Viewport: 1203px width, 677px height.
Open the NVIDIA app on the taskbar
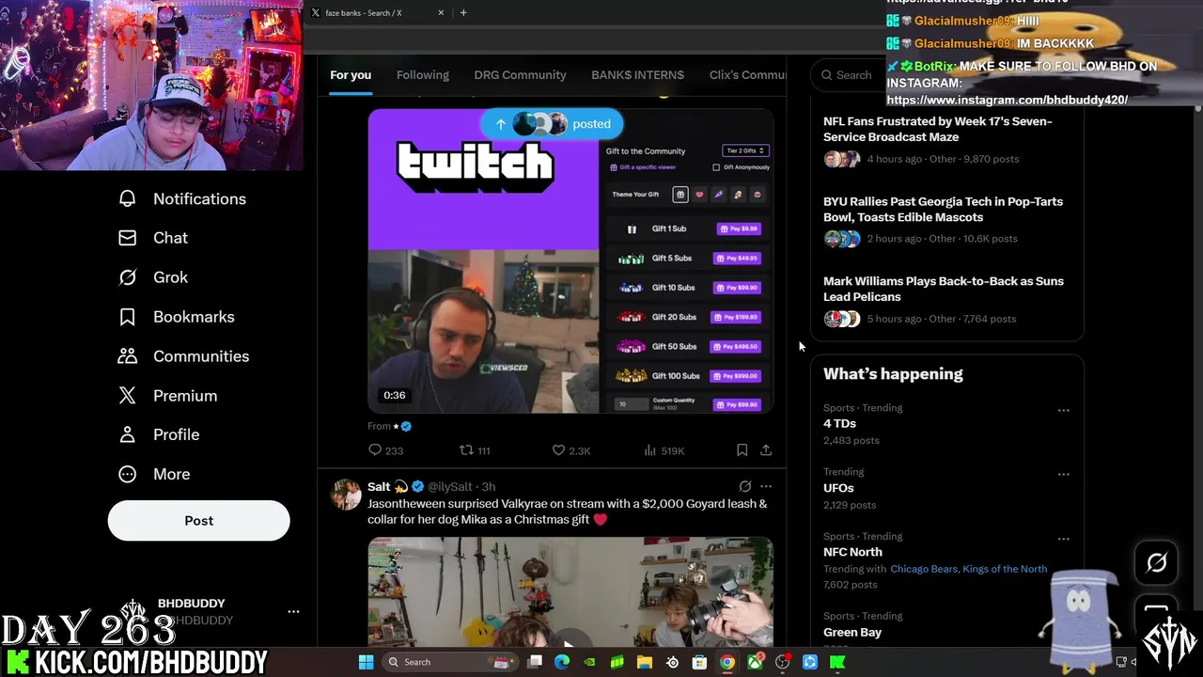[589, 662]
